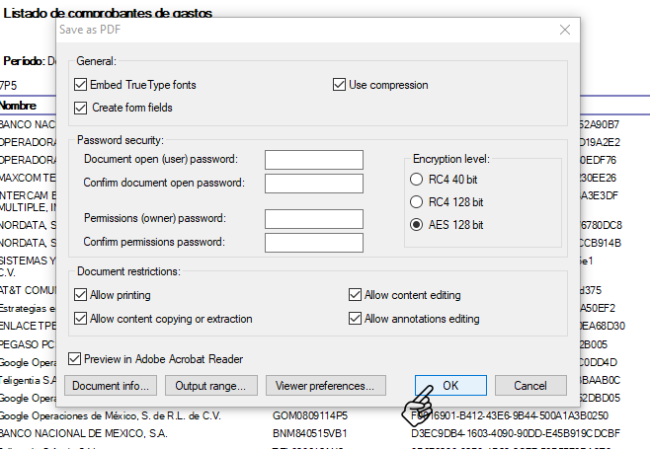
Task: Focus the Confirm document open password field
Action: point(314,184)
